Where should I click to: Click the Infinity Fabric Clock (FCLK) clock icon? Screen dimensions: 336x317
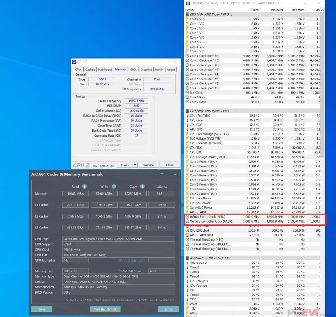(187, 217)
